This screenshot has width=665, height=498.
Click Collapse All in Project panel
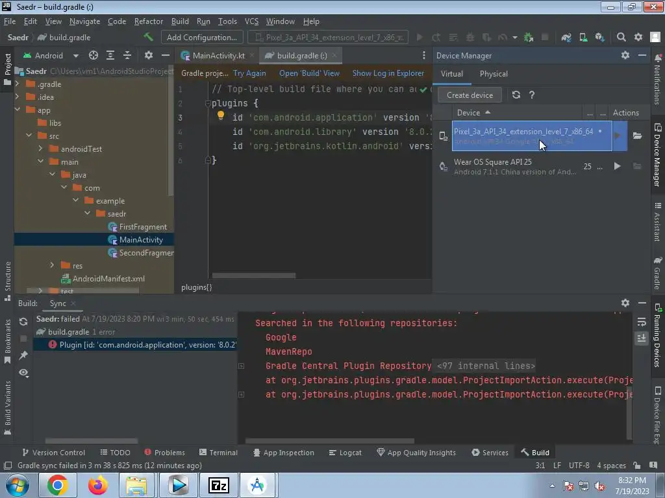[127, 56]
